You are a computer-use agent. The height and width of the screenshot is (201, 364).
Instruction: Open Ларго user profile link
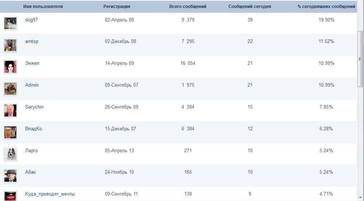click(31, 150)
